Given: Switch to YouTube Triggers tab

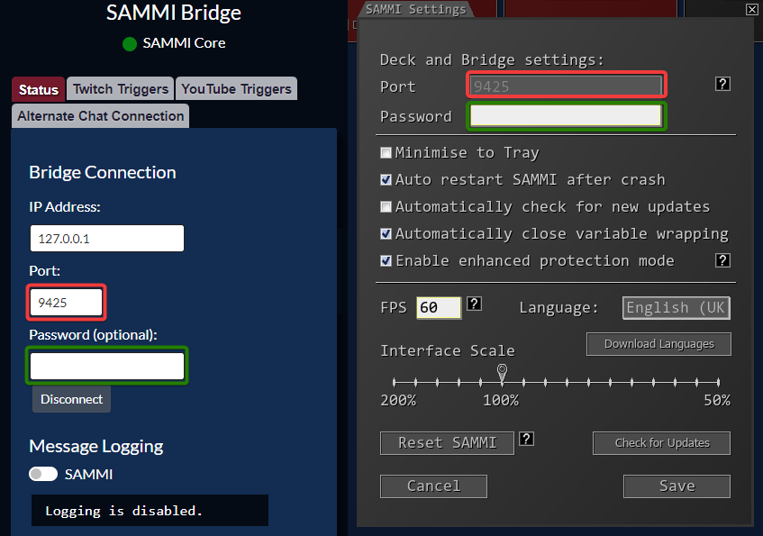Looking at the screenshot, I should click(x=236, y=88).
